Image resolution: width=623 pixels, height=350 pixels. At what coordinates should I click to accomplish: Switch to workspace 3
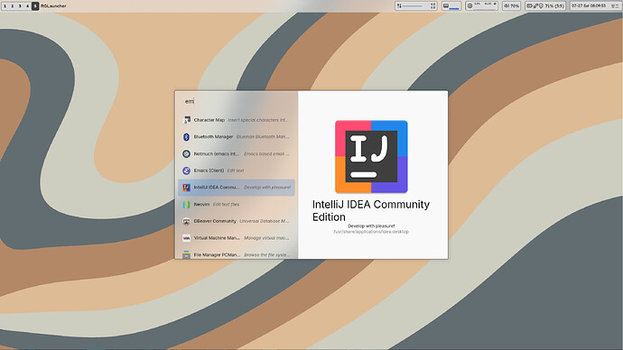pyautogui.click(x=20, y=6)
